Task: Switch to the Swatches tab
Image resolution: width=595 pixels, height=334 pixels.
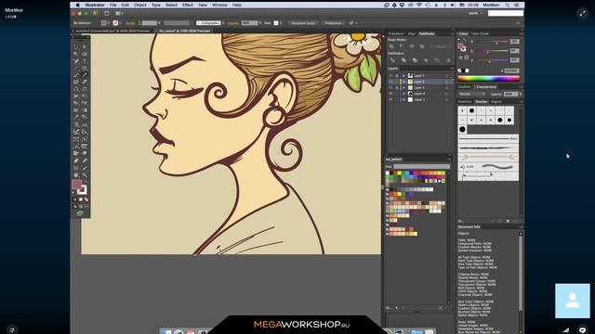Action: pyautogui.click(x=465, y=101)
